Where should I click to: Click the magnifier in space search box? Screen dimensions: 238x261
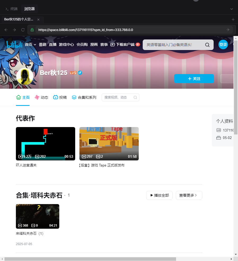tap(135, 97)
